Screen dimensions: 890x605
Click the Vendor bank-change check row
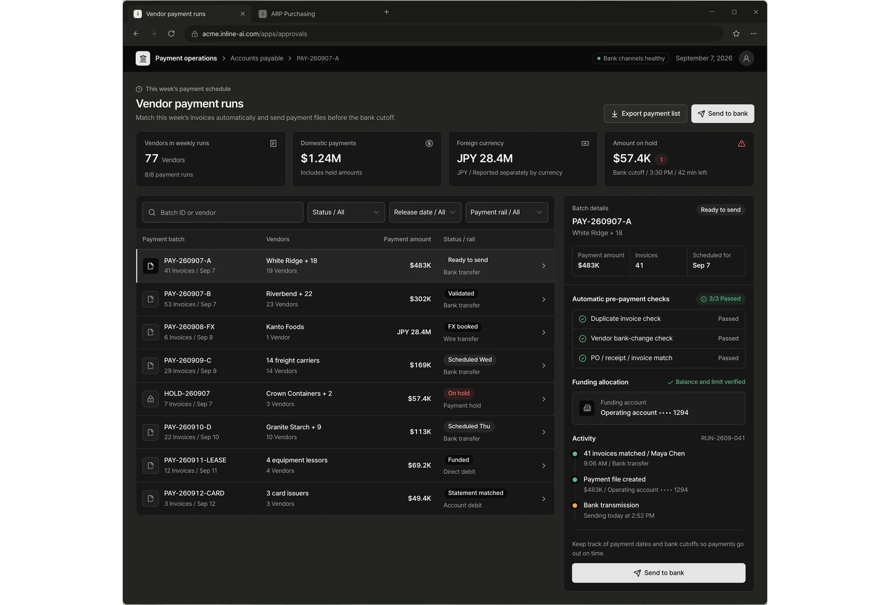click(x=659, y=338)
